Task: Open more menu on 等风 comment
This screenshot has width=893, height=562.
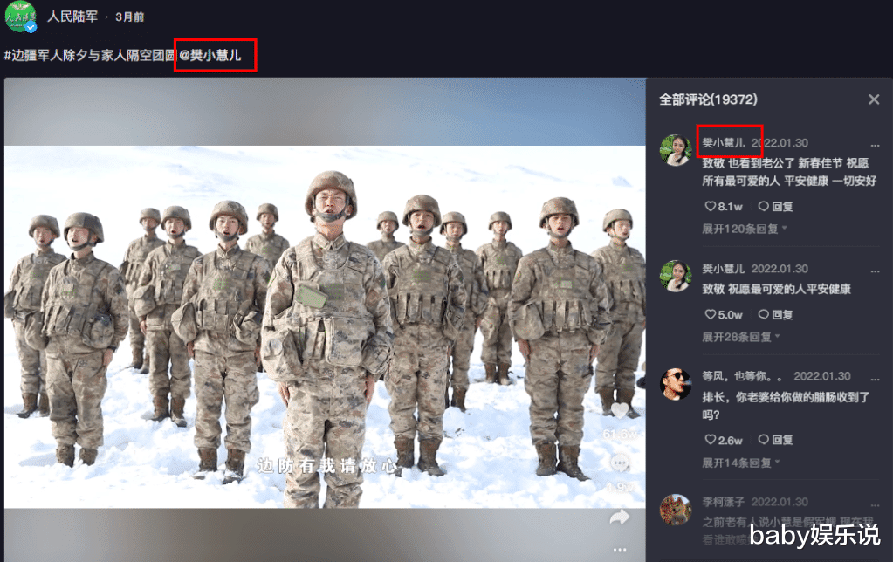Action: tap(875, 377)
